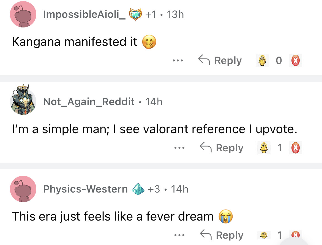Reply to the valorant reference comment
322x245 pixels.
(222, 148)
